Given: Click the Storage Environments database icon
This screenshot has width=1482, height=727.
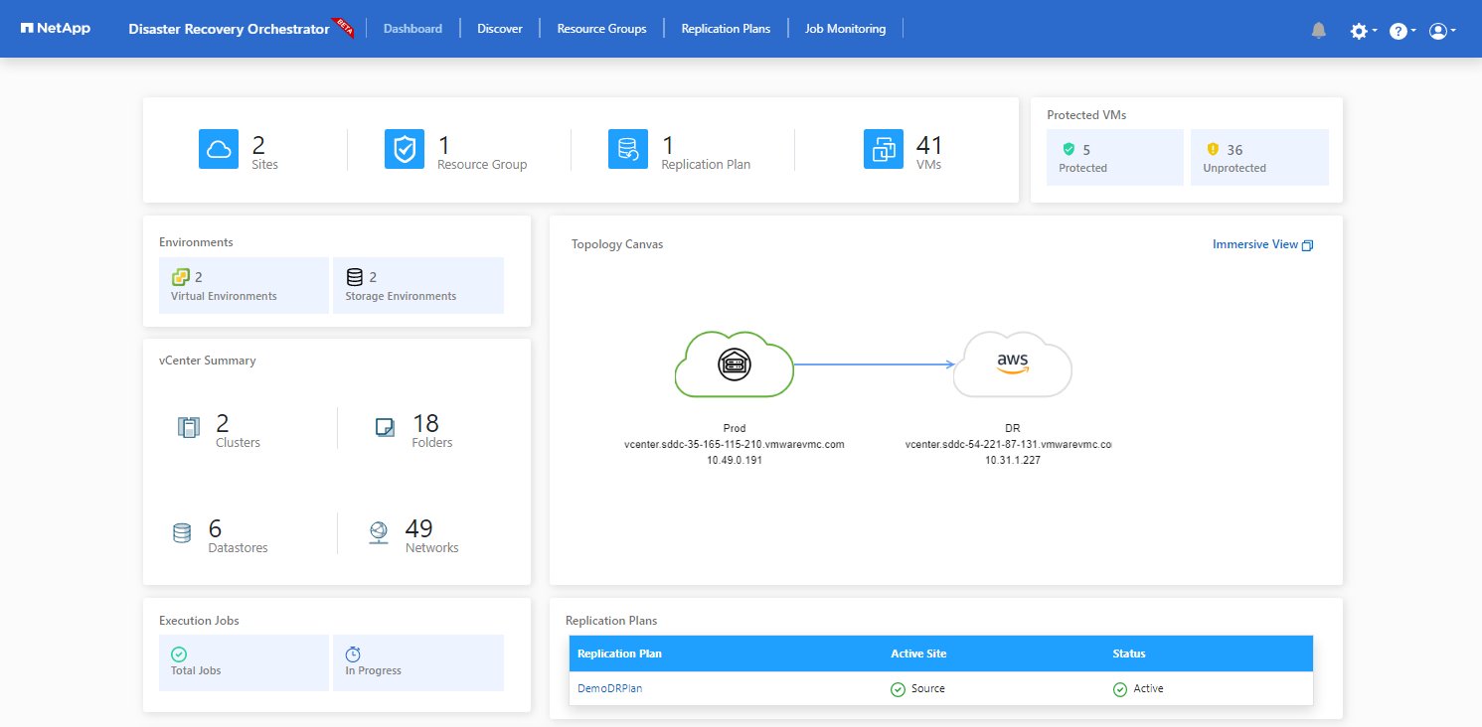Looking at the screenshot, I should click(355, 277).
